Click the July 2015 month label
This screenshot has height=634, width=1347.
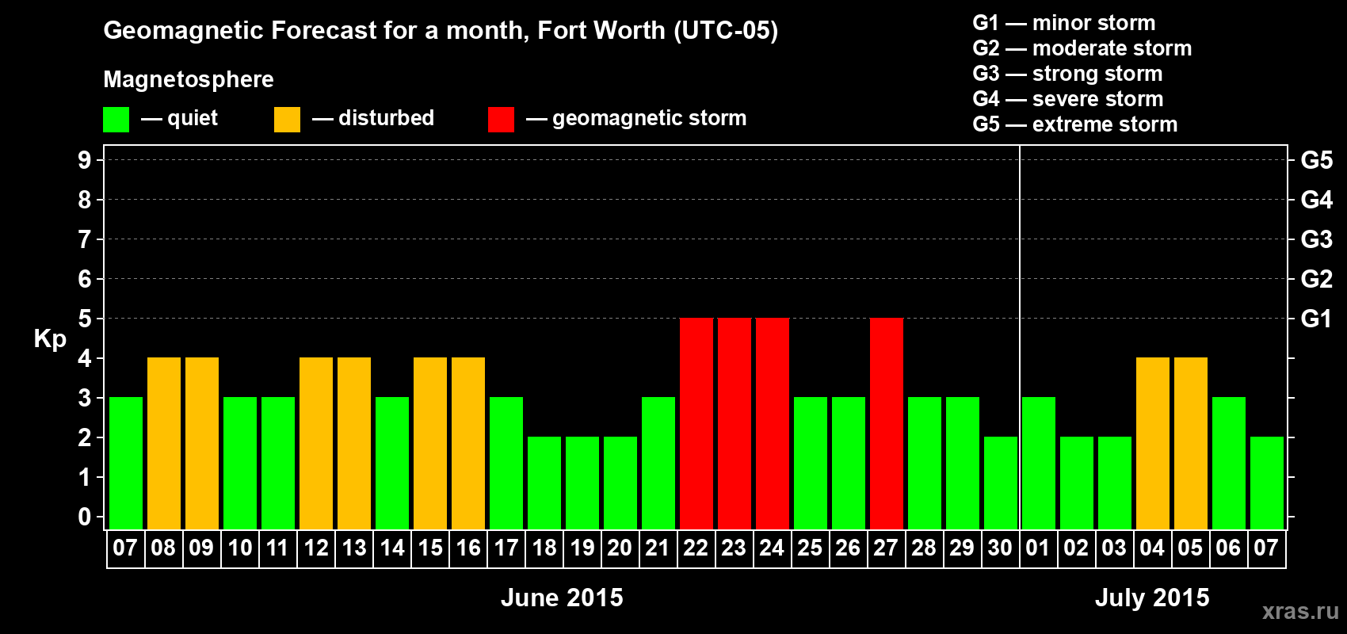[x=1152, y=598]
